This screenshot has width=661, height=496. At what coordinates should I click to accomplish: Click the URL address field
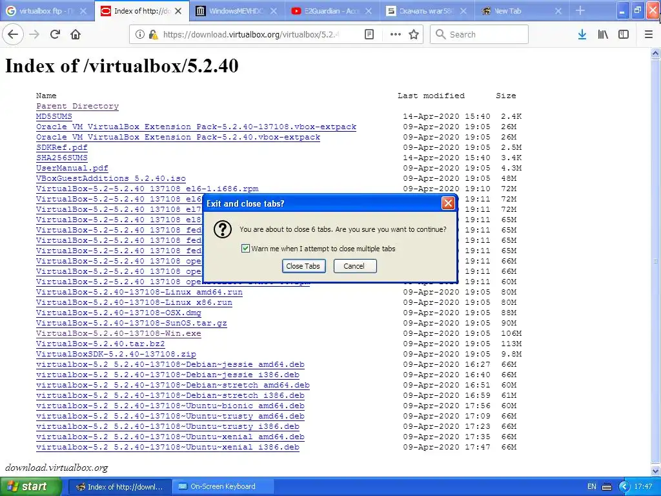coord(251,35)
